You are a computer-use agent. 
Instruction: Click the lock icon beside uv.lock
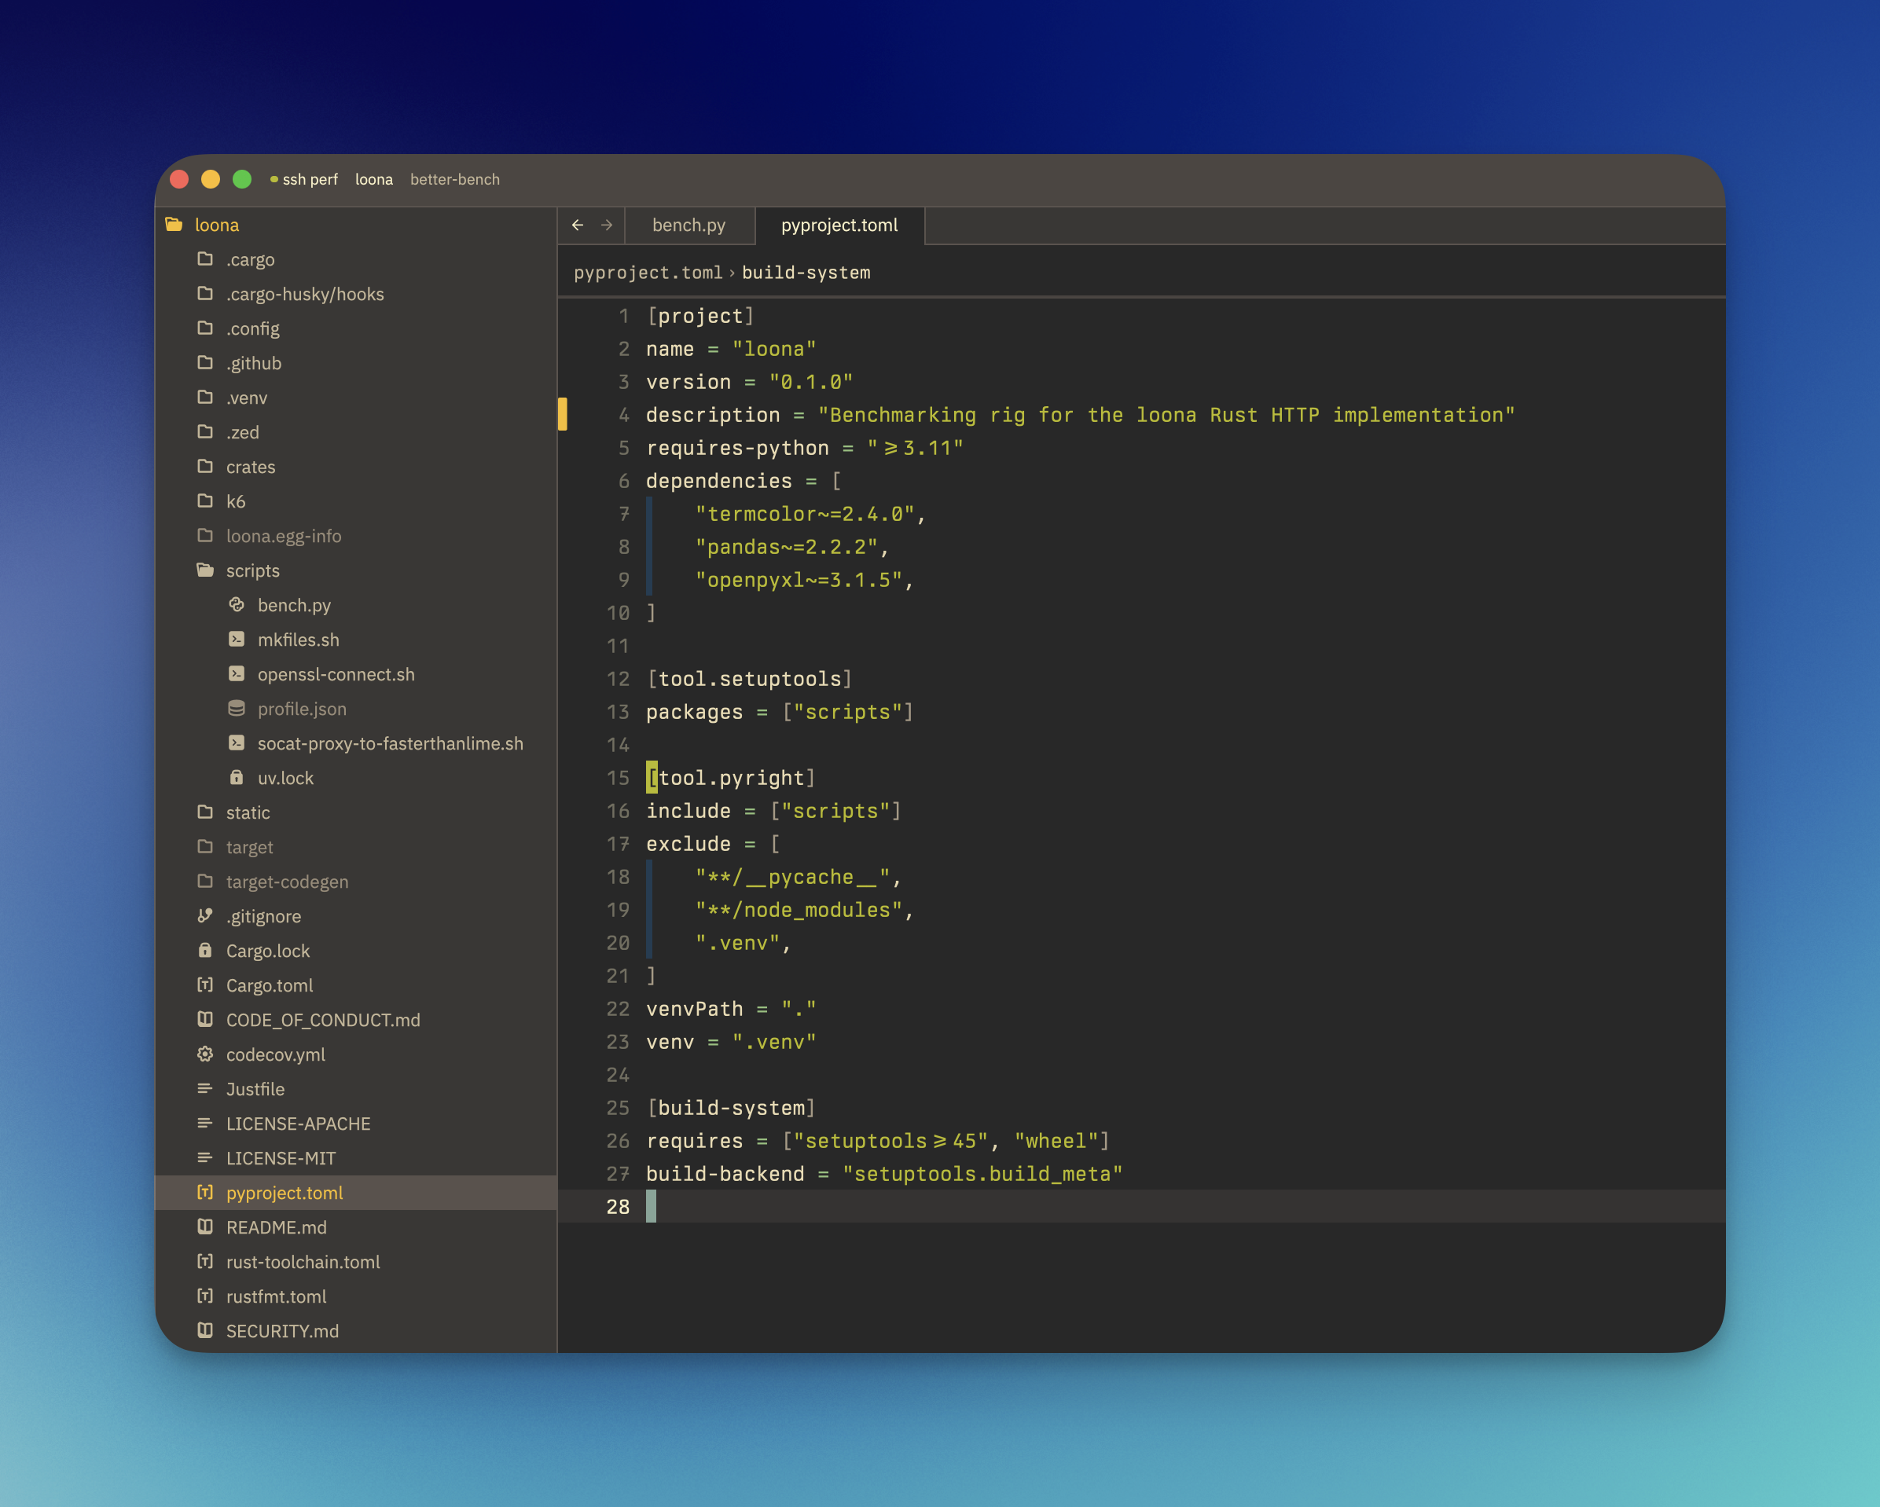coord(237,778)
